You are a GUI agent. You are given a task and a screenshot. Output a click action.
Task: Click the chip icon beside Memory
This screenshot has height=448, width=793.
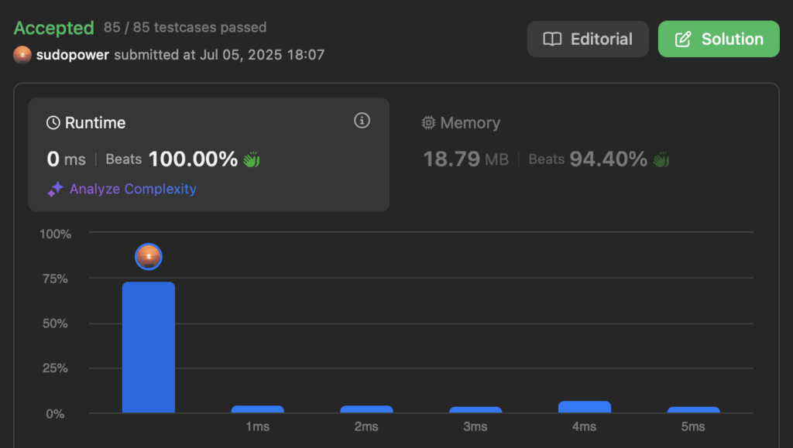point(428,123)
